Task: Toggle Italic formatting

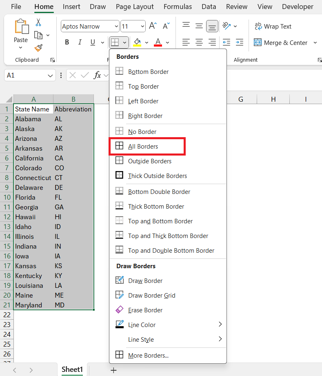Action: tap(80, 42)
